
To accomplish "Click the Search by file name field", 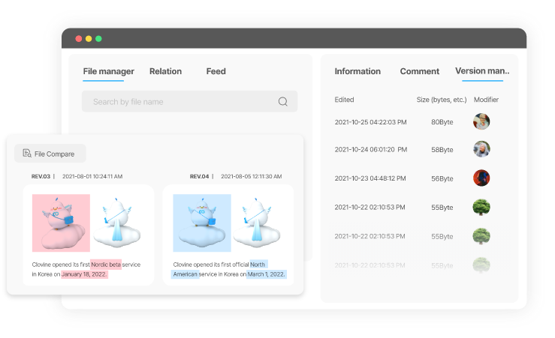I will click(189, 102).
